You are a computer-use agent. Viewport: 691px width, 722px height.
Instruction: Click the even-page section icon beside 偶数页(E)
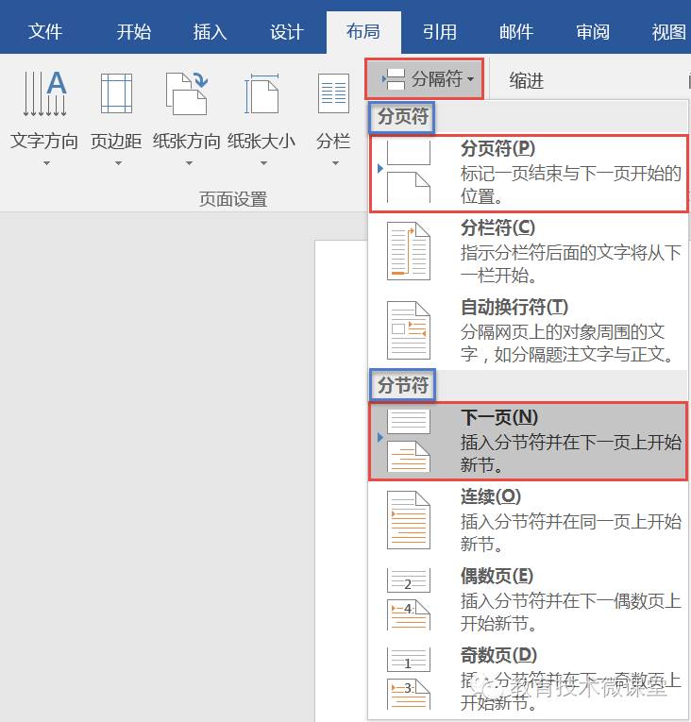(x=408, y=599)
